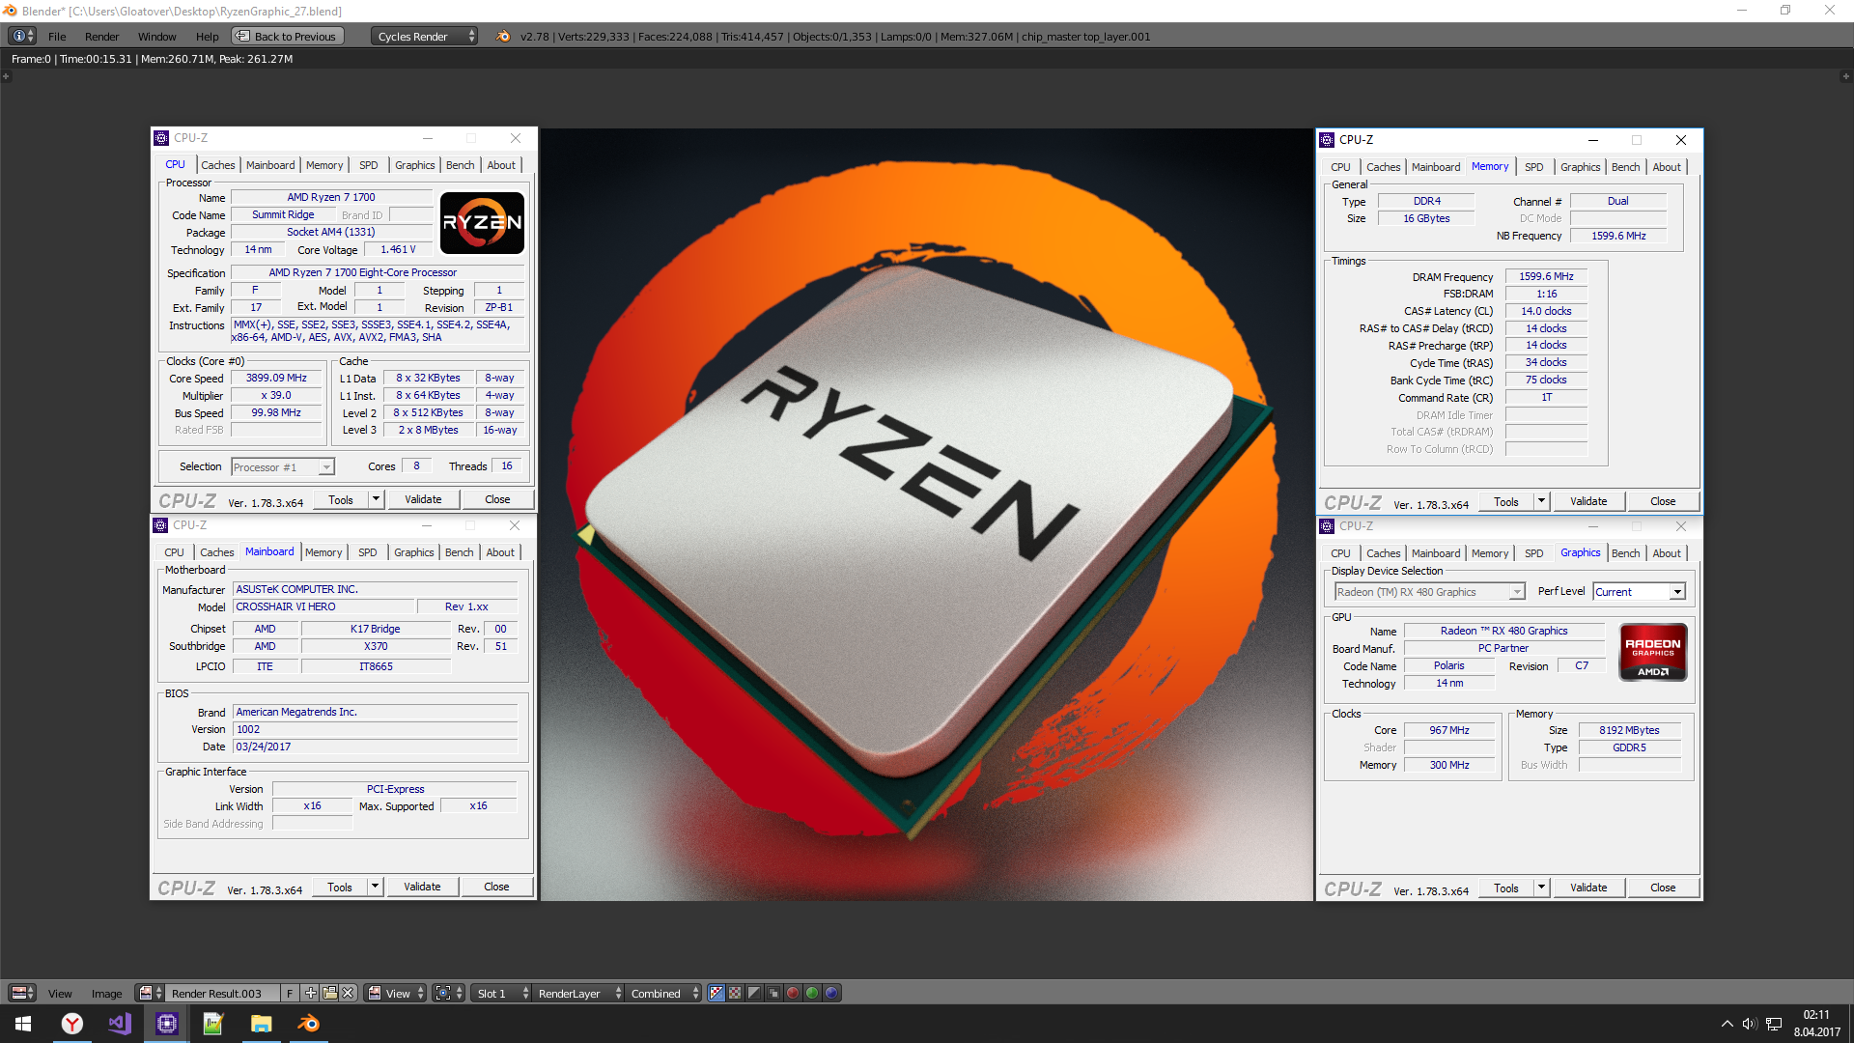Toggle green channel display
The height and width of the screenshot is (1043, 1854).
pos(812,993)
